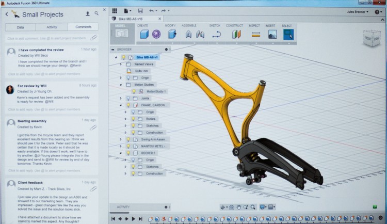Activate the Select tool icon
The image size is (387, 224).
coord(288,34)
